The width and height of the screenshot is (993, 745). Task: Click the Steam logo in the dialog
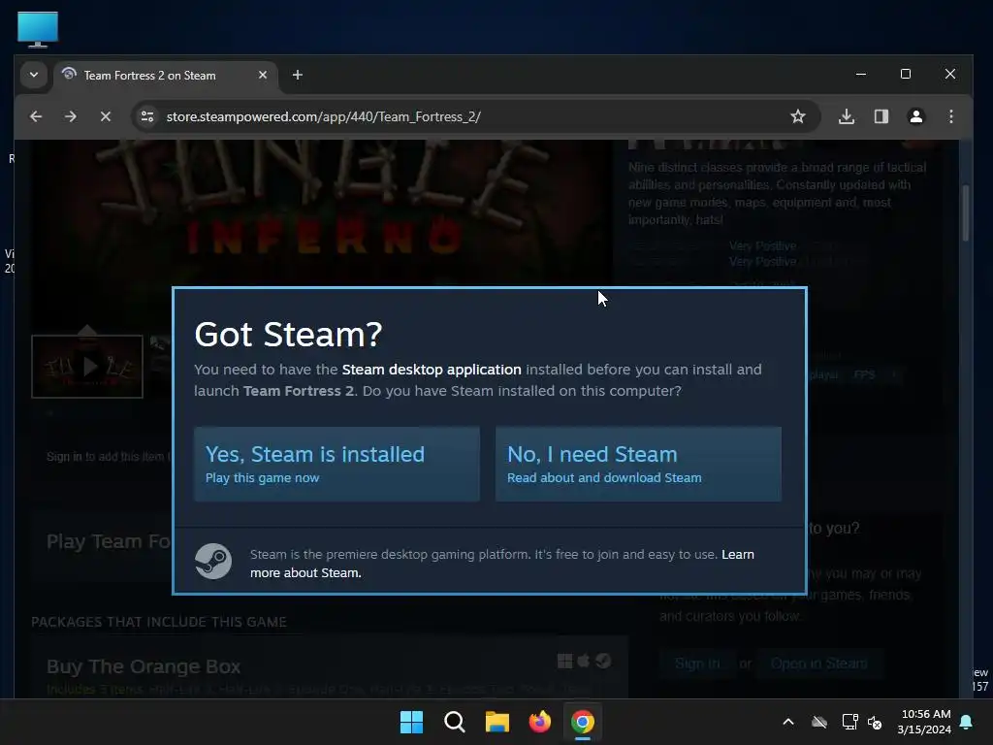pyautogui.click(x=213, y=562)
